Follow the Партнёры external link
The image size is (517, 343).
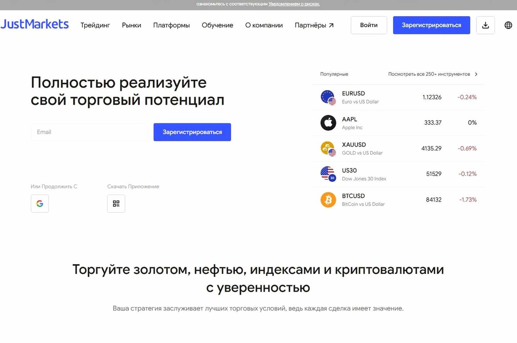click(314, 25)
